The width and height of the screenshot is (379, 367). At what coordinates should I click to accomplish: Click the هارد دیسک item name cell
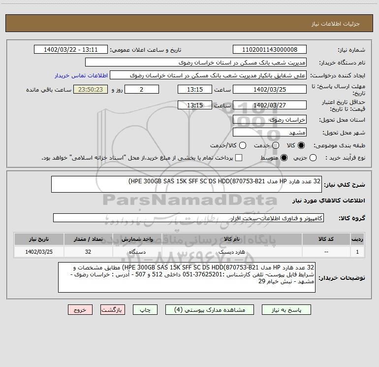pyautogui.click(x=231, y=252)
